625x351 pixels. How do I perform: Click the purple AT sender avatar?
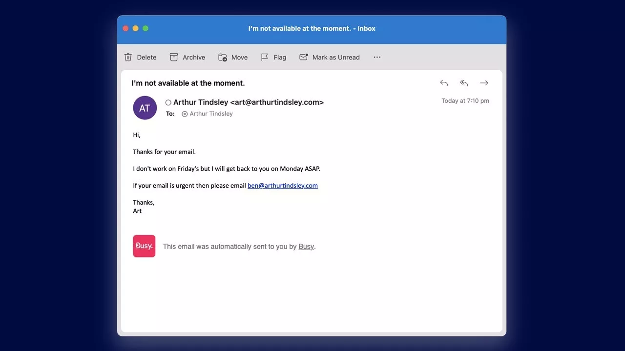145,108
